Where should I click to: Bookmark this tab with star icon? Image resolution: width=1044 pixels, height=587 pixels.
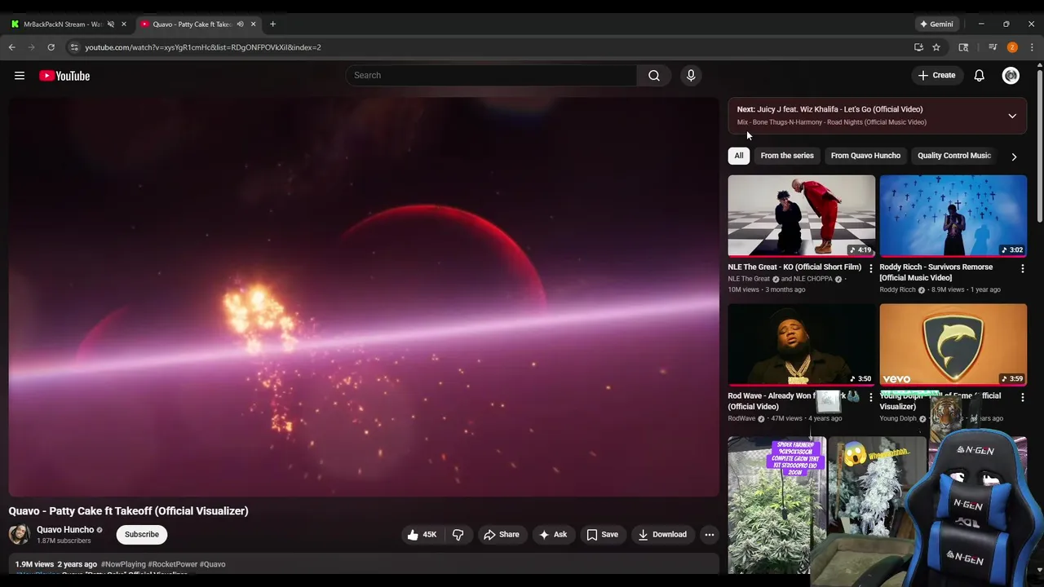(936, 47)
